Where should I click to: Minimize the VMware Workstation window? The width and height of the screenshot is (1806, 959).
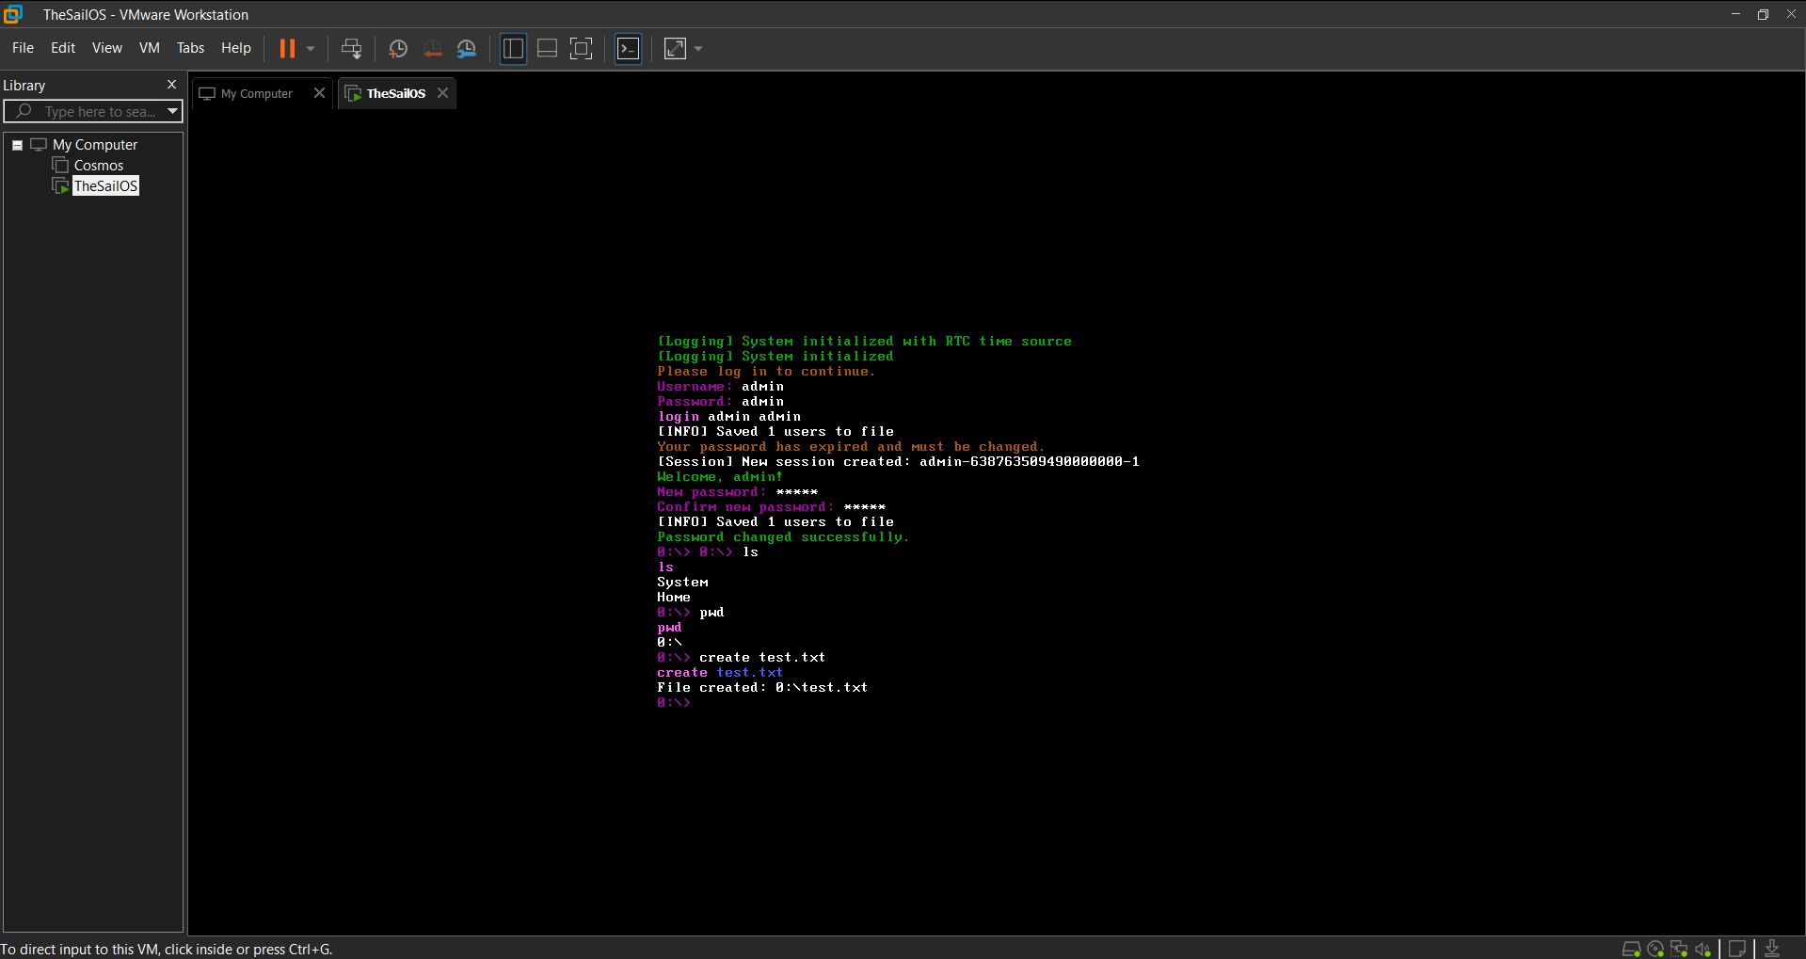tap(1735, 14)
